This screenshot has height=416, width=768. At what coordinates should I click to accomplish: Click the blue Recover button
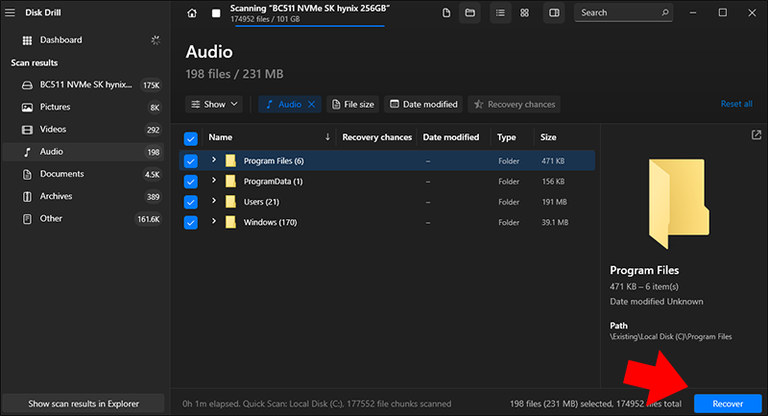click(728, 404)
